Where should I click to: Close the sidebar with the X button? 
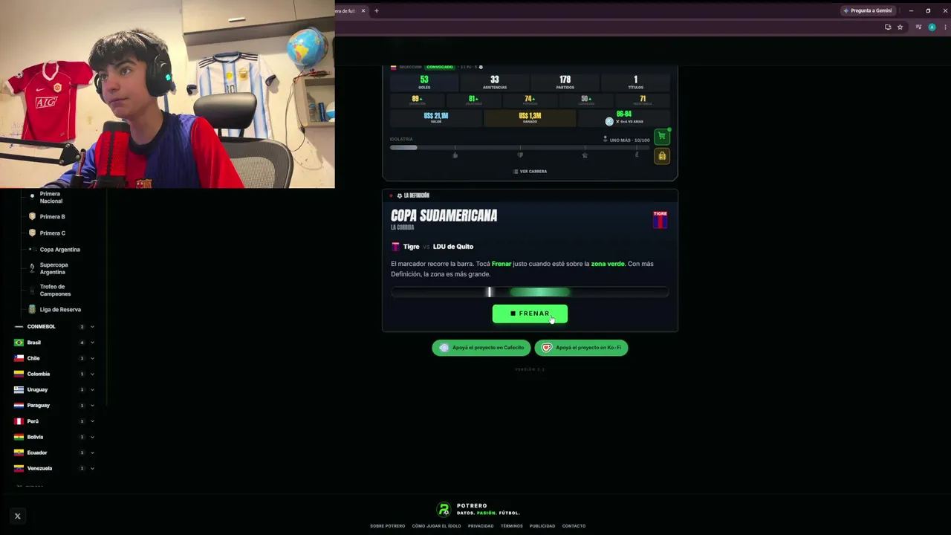click(17, 516)
